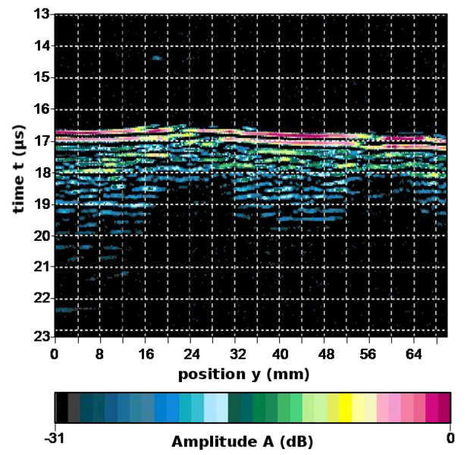Click the dark teal swatch beside the gray

(86, 407)
